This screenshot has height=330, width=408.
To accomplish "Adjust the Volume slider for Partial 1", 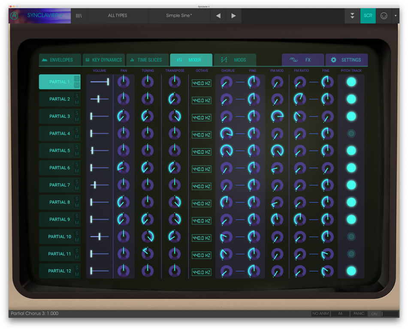I will click(x=108, y=82).
